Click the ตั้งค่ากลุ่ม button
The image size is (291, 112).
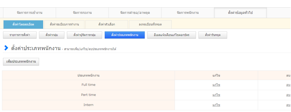point(52,35)
